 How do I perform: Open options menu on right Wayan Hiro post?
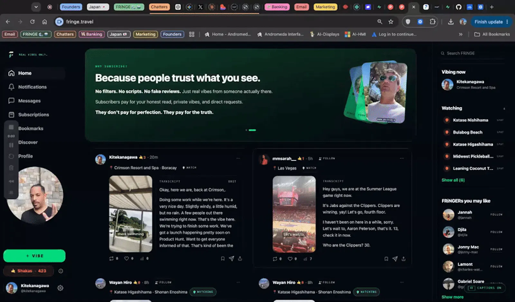(402, 282)
